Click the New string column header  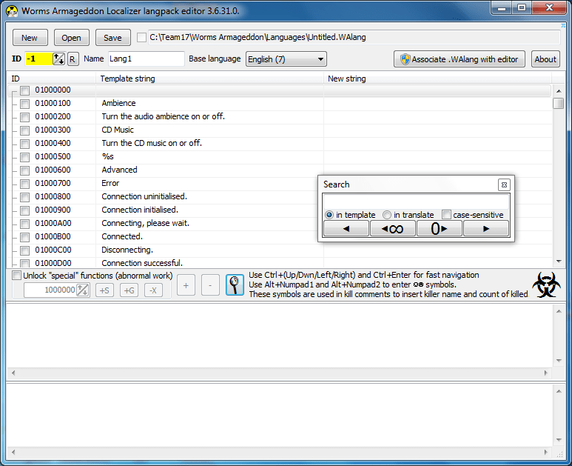click(438, 79)
